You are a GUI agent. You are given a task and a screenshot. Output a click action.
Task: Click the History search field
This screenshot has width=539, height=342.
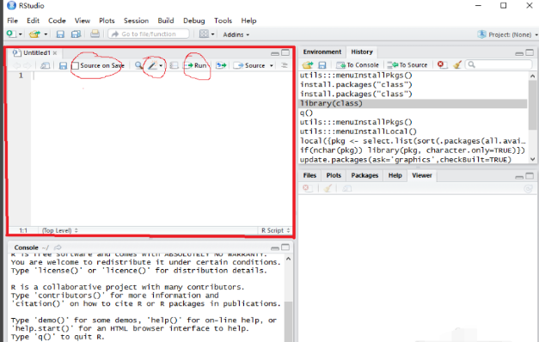tap(499, 64)
